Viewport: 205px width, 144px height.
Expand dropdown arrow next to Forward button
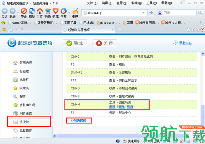(x=18, y=13)
